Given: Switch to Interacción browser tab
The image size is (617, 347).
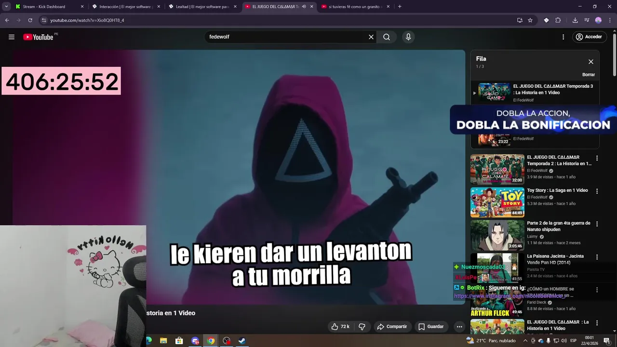Looking at the screenshot, I should (x=125, y=7).
